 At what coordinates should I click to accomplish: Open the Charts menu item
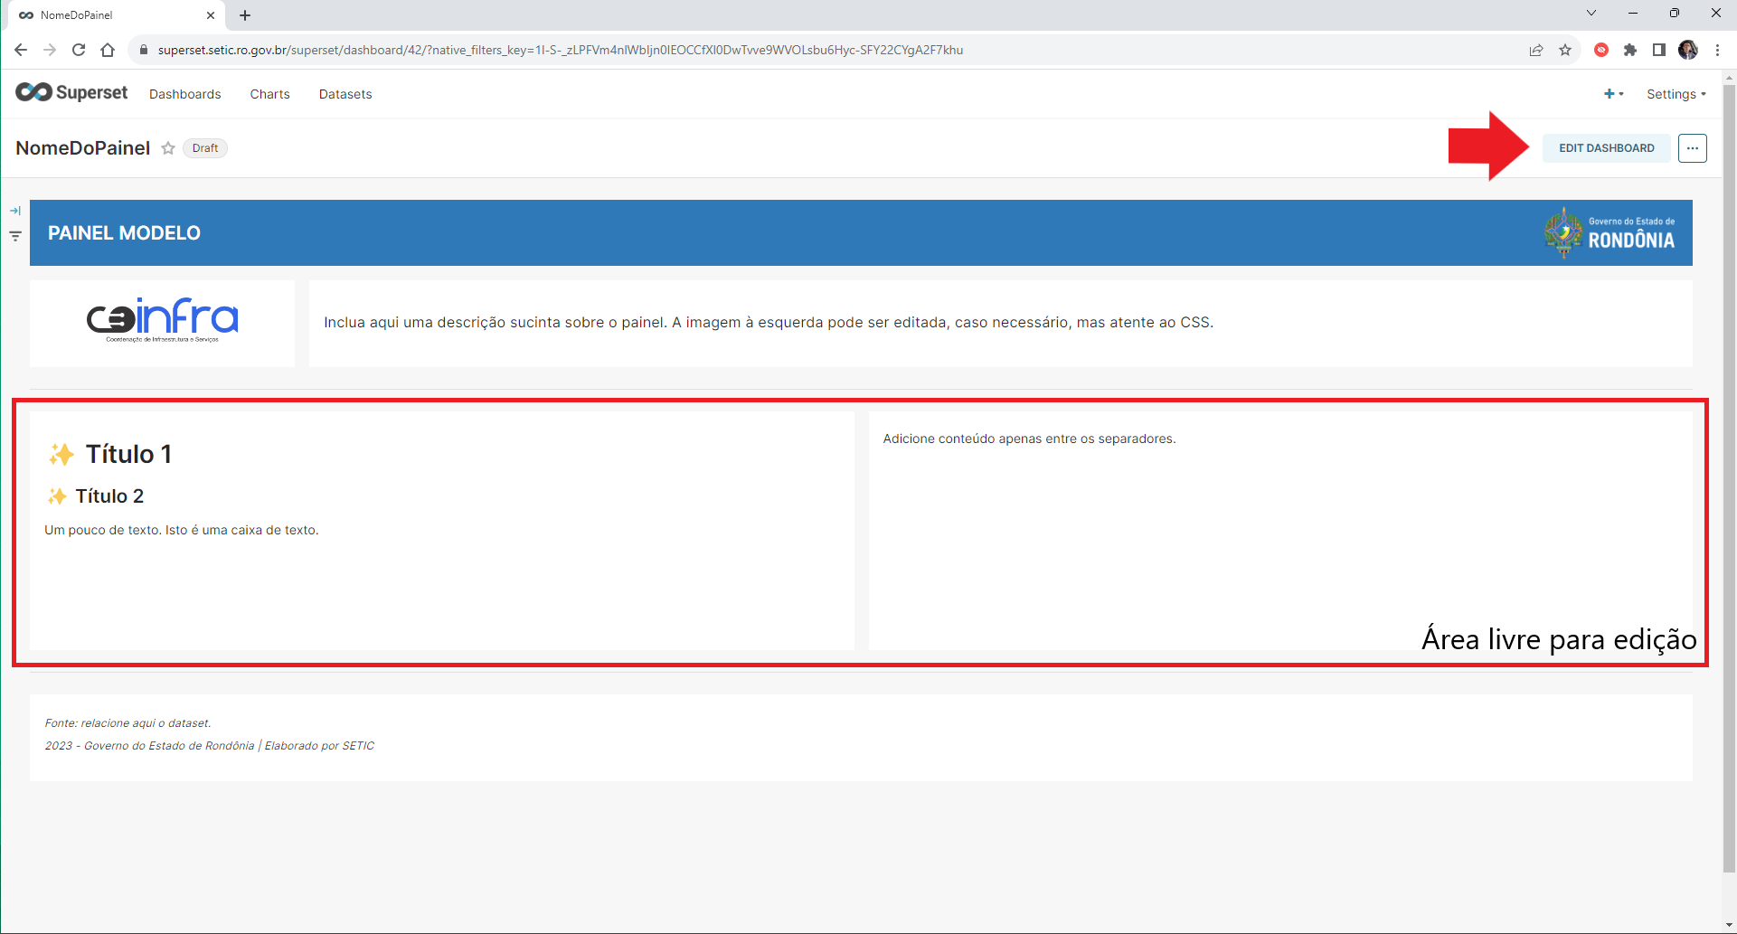270,94
